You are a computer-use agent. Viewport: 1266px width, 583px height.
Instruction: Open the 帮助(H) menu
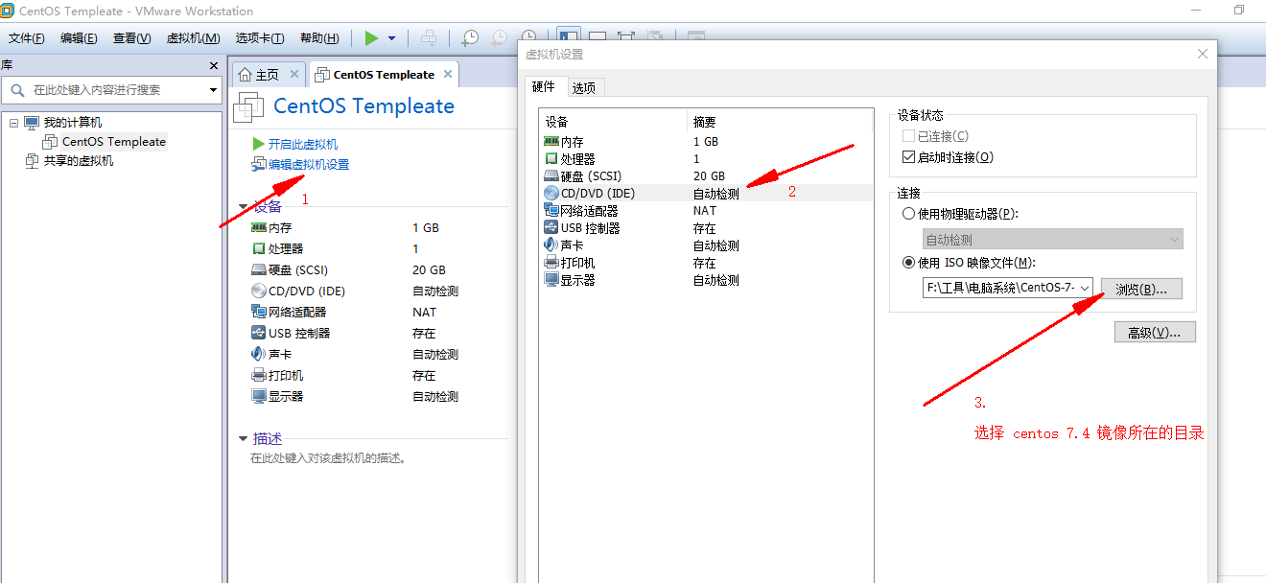pyautogui.click(x=319, y=38)
